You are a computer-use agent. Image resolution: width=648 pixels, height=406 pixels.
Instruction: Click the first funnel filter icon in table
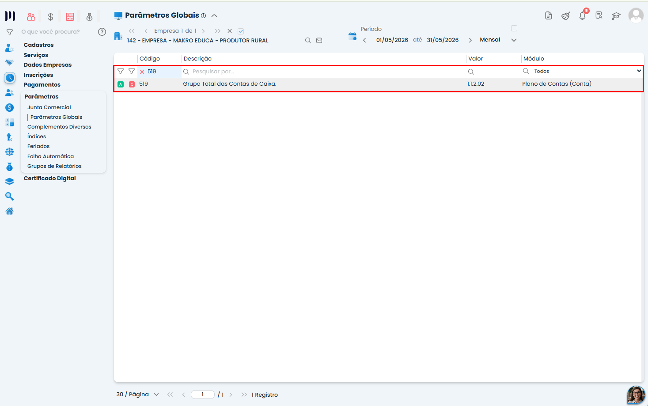(x=121, y=71)
